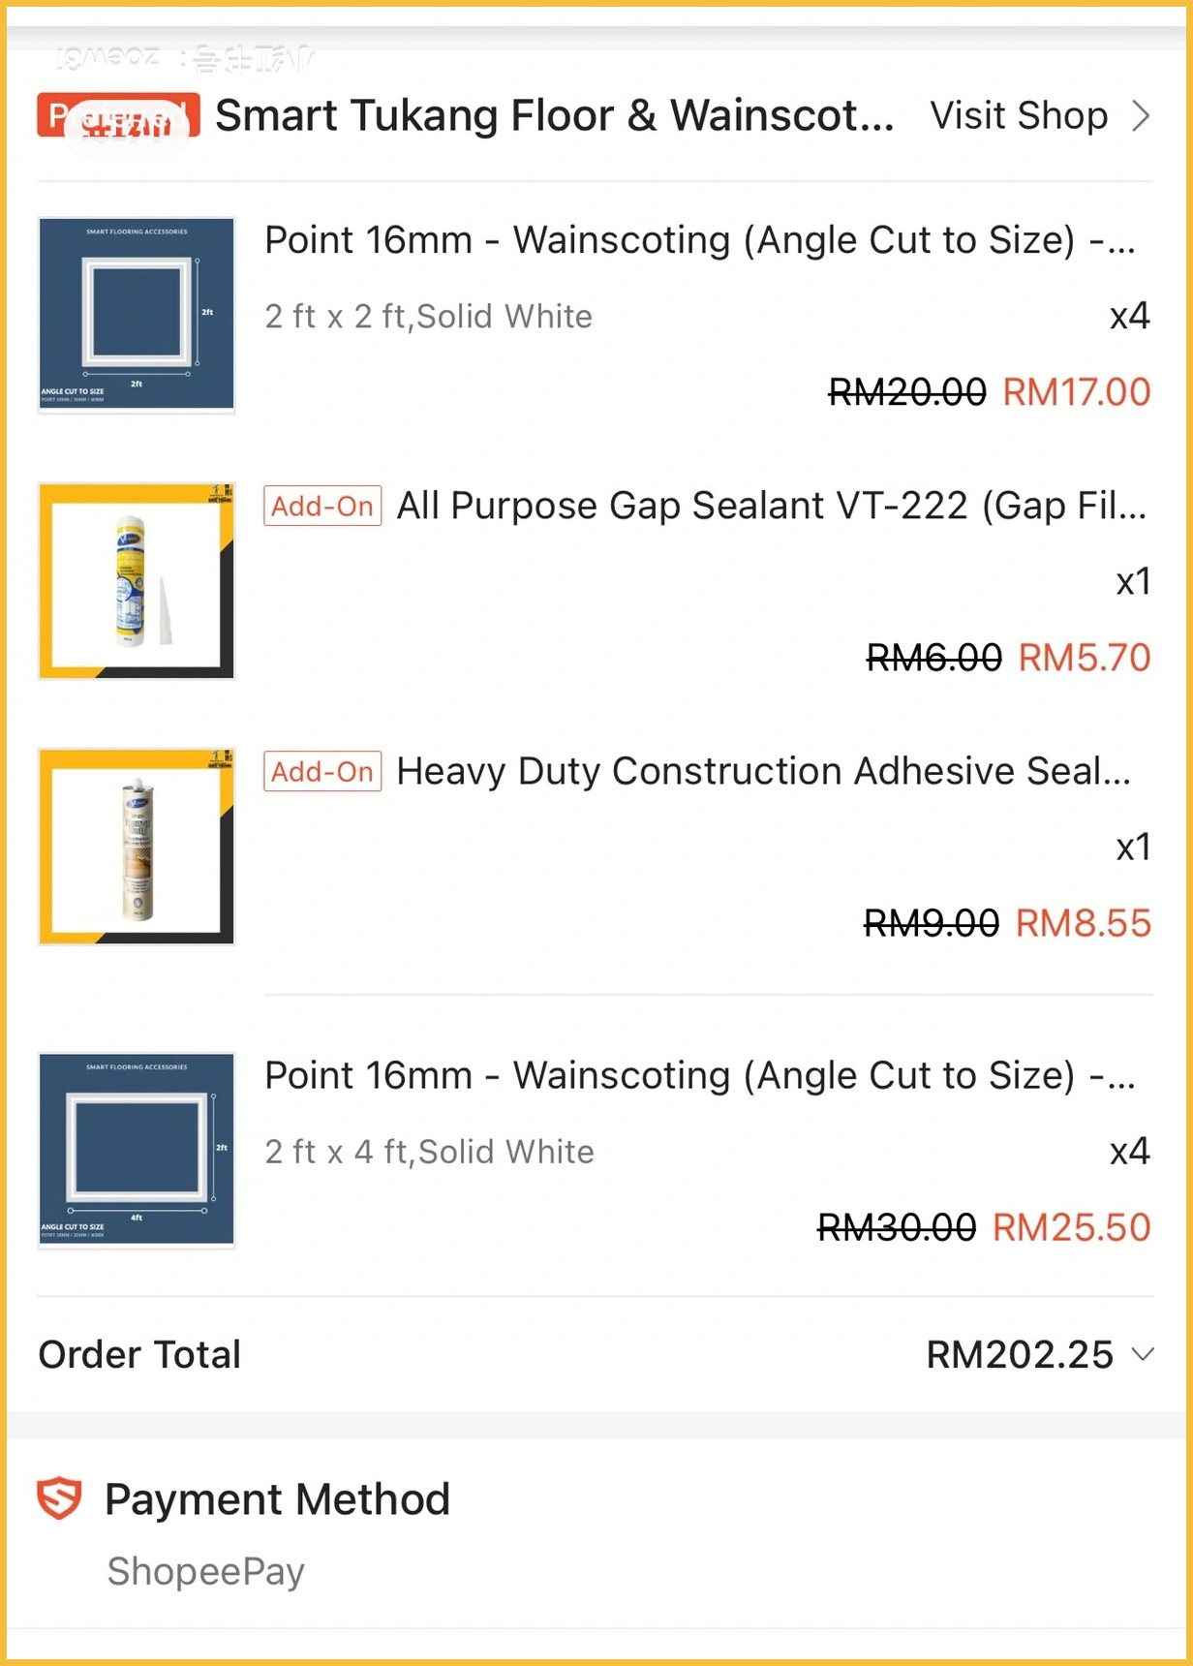
Task: Open the Heavy Duty Adhesive product image
Action: click(137, 846)
